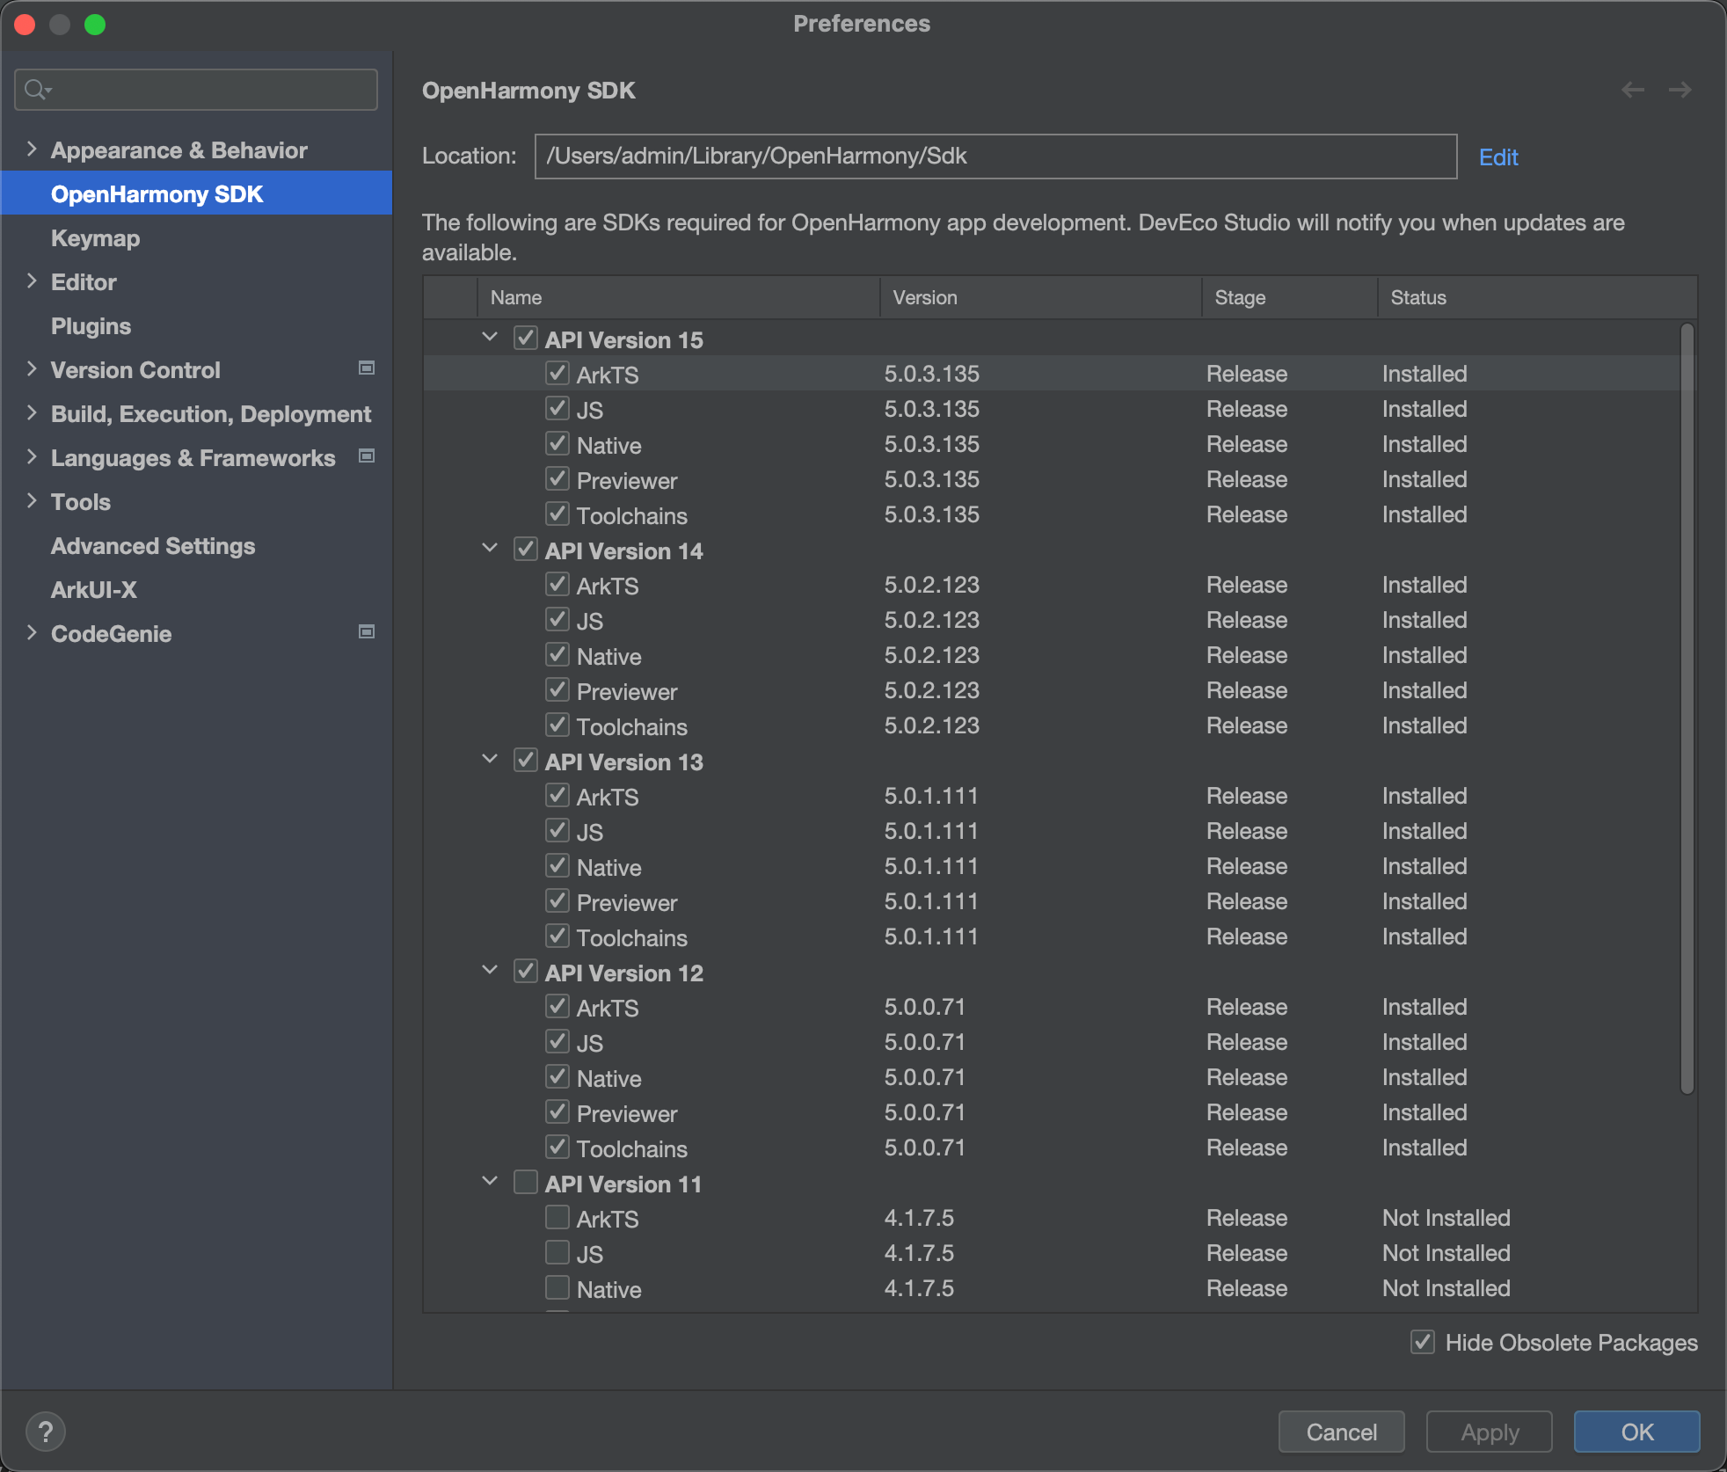This screenshot has width=1727, height=1472.
Task: Uncheck Toolchains 5.0.0.71 checkbox
Action: [557, 1148]
